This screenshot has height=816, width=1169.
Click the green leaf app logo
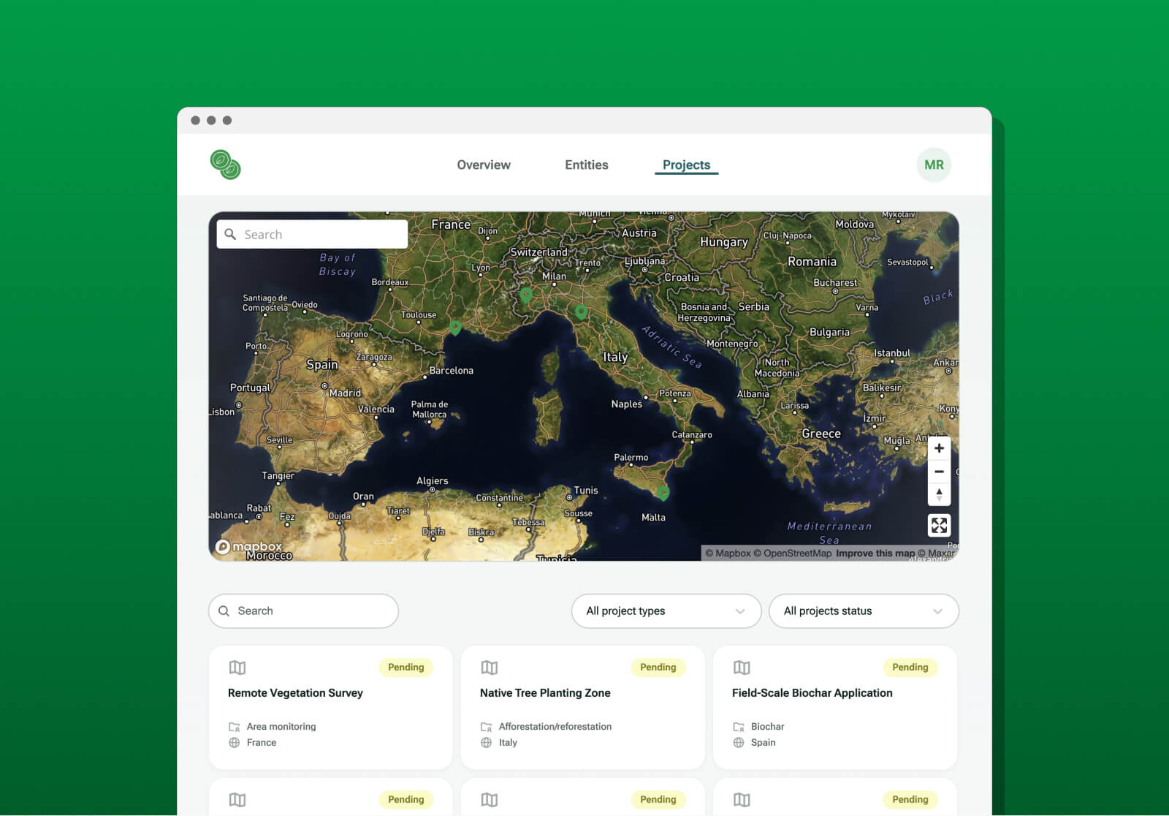(x=225, y=165)
